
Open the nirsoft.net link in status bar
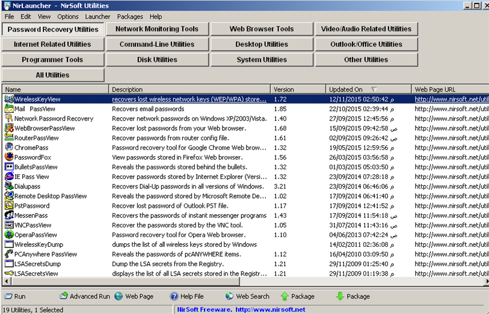pyautogui.click(x=270, y=310)
